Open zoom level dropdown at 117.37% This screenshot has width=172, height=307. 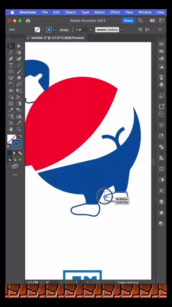click(42, 282)
